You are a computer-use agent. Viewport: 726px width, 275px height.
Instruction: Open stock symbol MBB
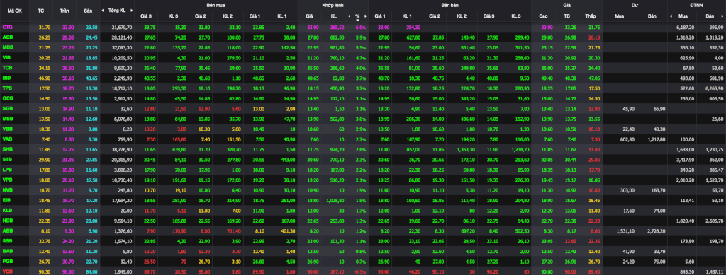[x=7, y=47]
